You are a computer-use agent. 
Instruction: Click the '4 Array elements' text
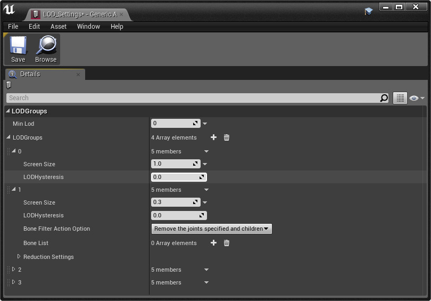pos(173,137)
